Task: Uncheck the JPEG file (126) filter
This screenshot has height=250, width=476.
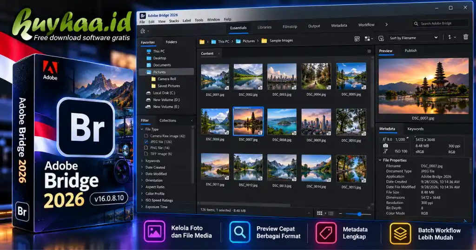Action: pos(146,142)
